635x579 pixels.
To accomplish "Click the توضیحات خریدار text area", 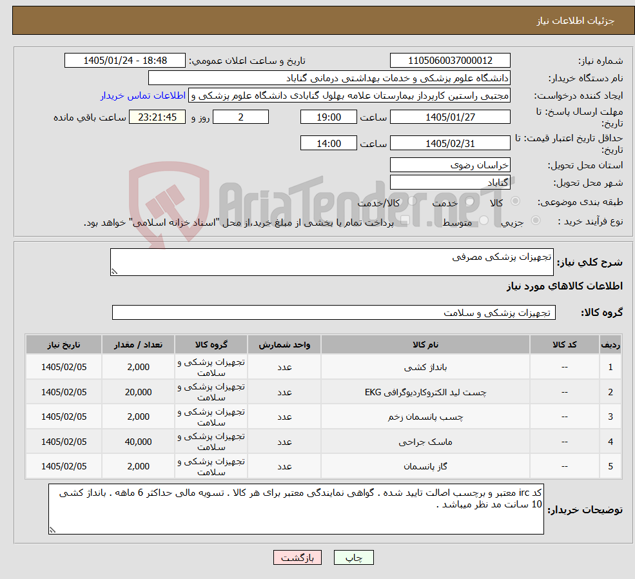I will click(296, 509).
